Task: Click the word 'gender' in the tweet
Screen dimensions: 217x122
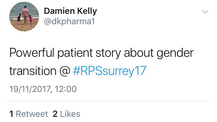Action: point(175,54)
